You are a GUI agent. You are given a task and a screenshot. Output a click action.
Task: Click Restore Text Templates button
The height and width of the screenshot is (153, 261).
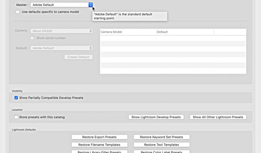tap(161, 145)
